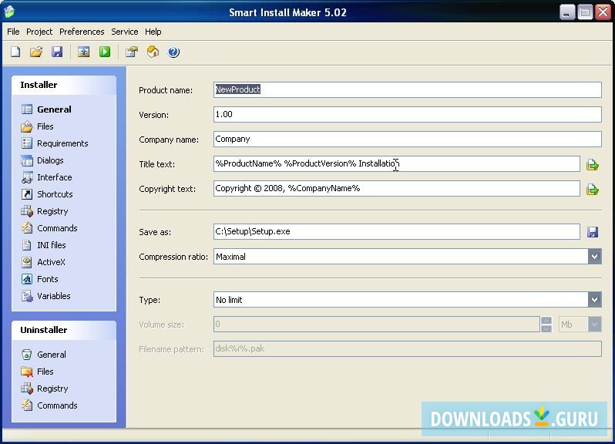The height and width of the screenshot is (444, 615).
Task: Click into the Version input field
Action: (x=407, y=115)
